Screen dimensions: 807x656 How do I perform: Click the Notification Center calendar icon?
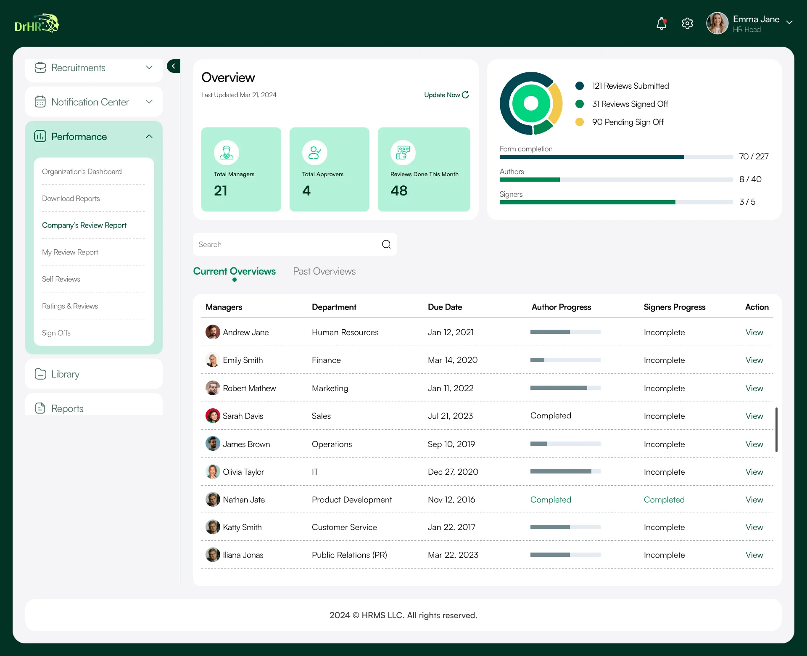point(40,102)
